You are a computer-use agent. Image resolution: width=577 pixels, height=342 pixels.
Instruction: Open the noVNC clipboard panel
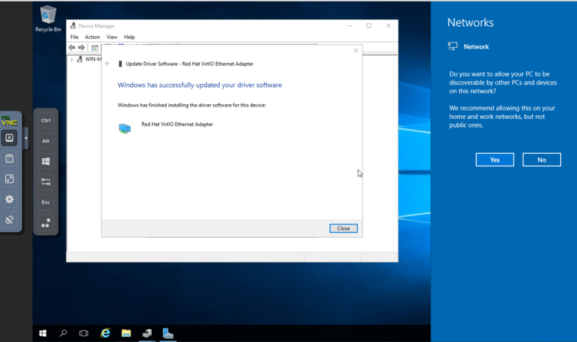[x=9, y=158]
